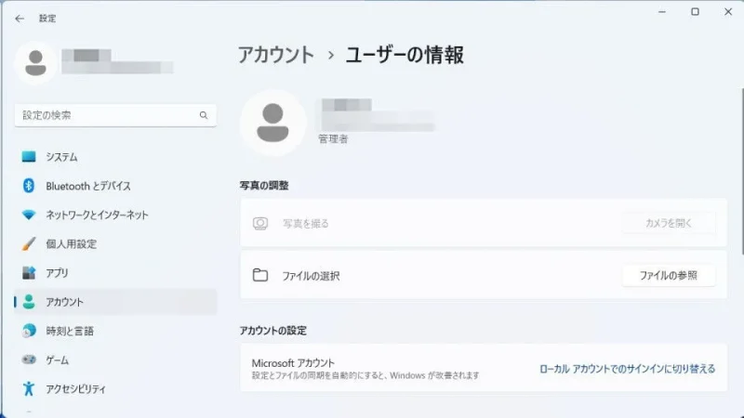Click the アカウントの設定 heading
Image resolution: width=744 pixels, height=418 pixels.
[272, 331]
